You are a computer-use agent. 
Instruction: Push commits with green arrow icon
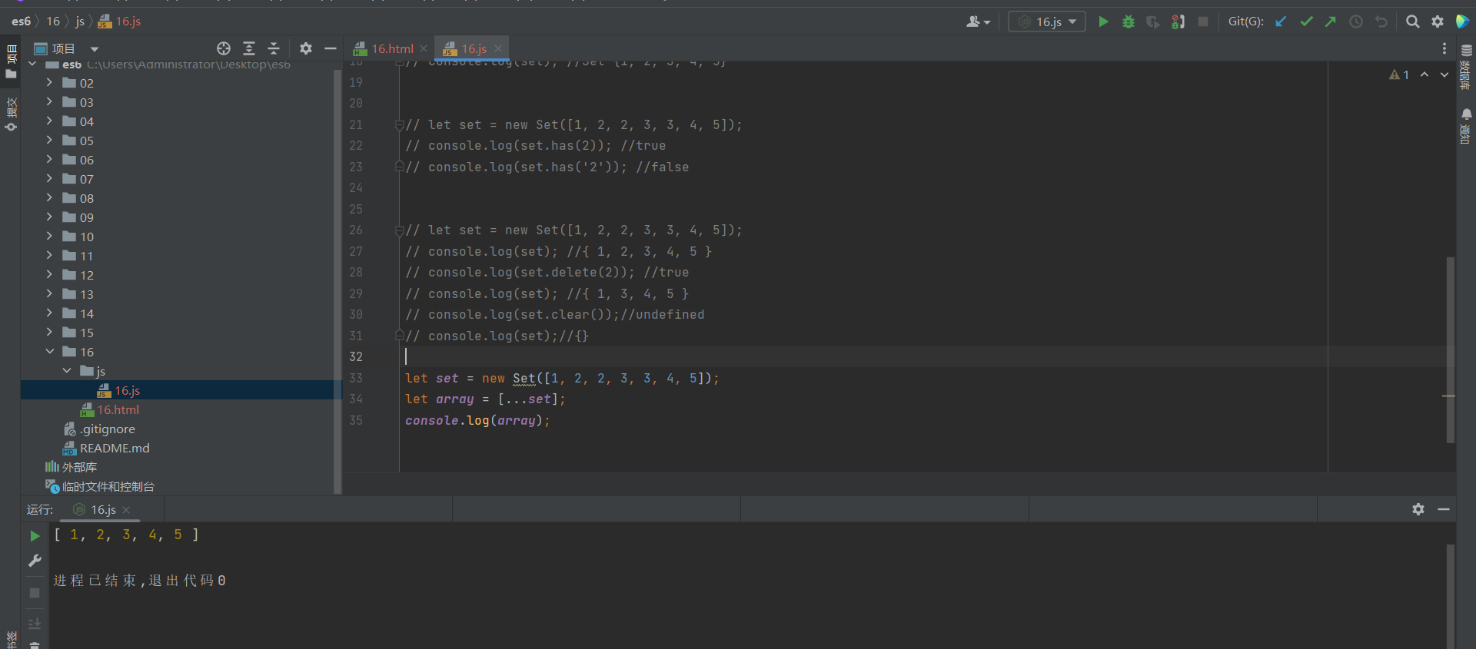(1331, 22)
